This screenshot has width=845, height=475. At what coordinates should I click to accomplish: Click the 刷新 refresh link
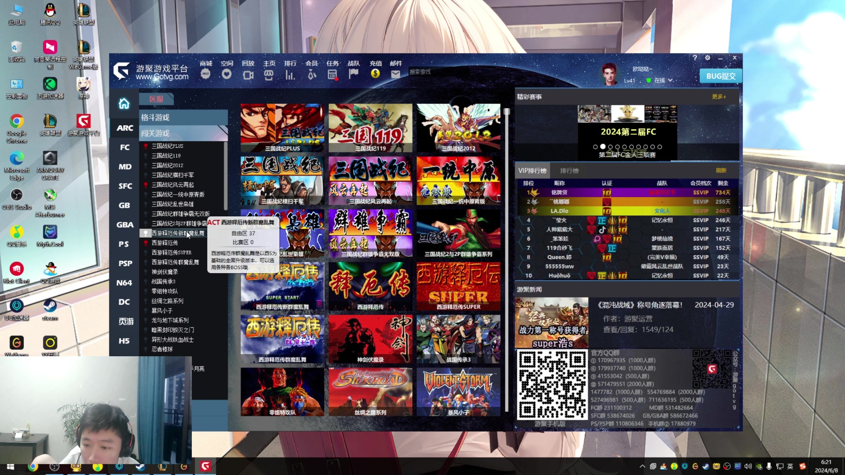click(x=721, y=171)
